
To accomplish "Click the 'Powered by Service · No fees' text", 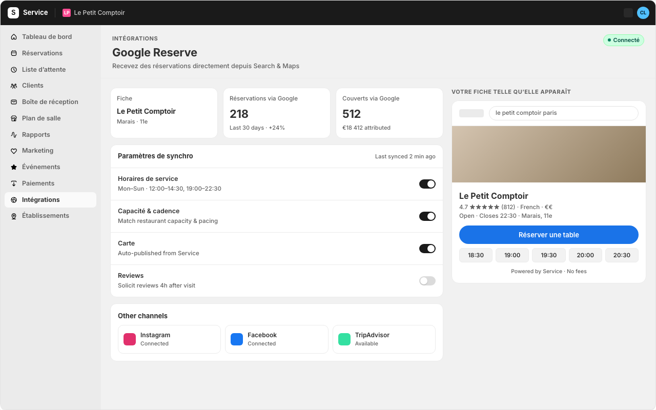I will coord(549,271).
